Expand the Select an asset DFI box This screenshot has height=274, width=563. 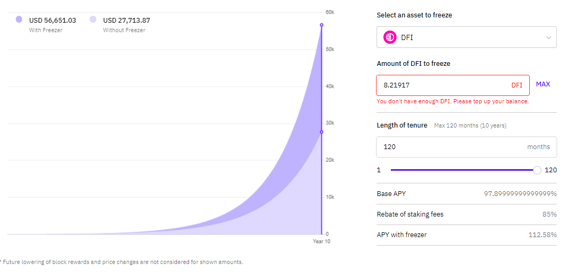point(467,37)
